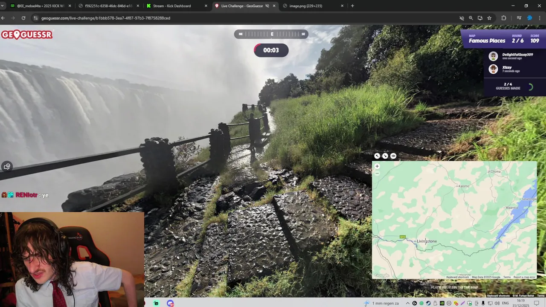Screen dimensions: 546x307
Task: Click the address bar URL
Action: pos(106,18)
